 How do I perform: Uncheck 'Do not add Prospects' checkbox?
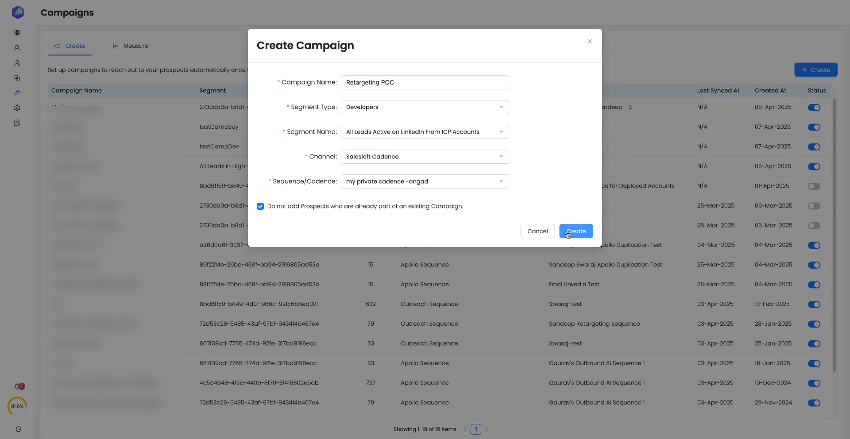(260, 206)
